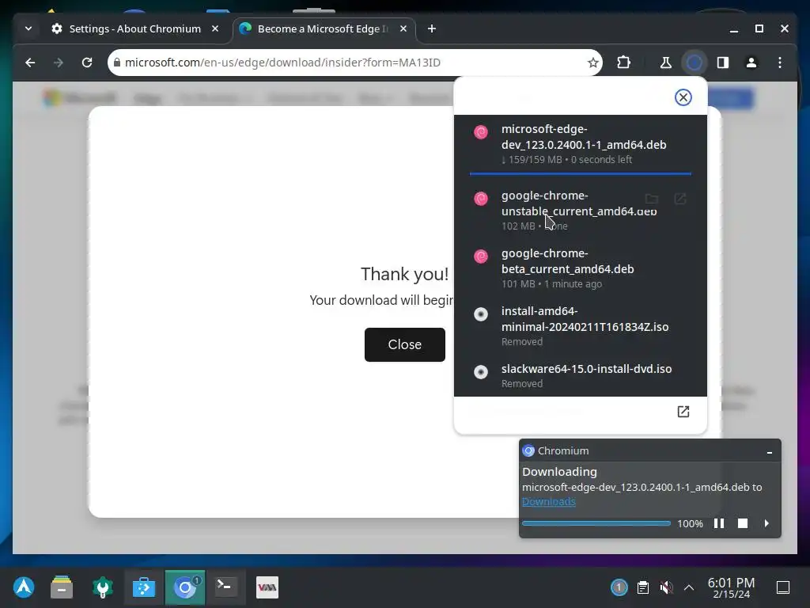Viewport: 810px width, 608px height.
Task: Click the forward navigation arrow
Action: click(x=59, y=63)
